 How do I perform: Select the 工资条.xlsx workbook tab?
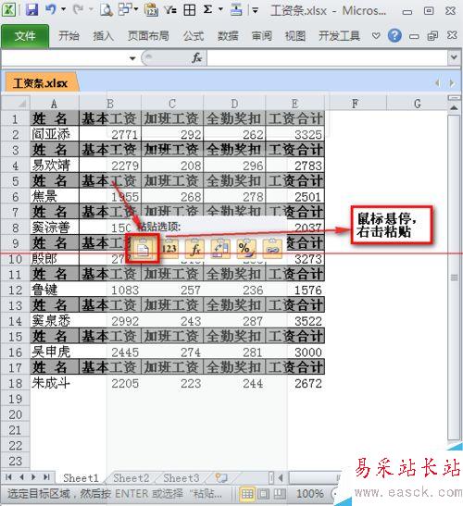[41, 83]
